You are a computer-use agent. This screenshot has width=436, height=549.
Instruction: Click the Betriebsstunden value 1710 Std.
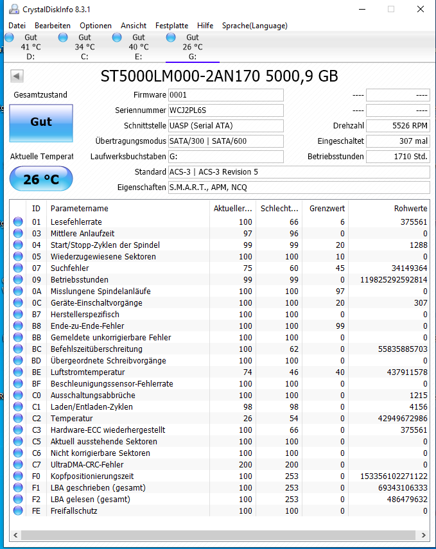(x=398, y=157)
